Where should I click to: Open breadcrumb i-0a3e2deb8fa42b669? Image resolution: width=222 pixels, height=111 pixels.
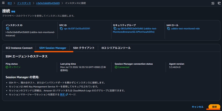pyautogui.click(x=48, y=3)
